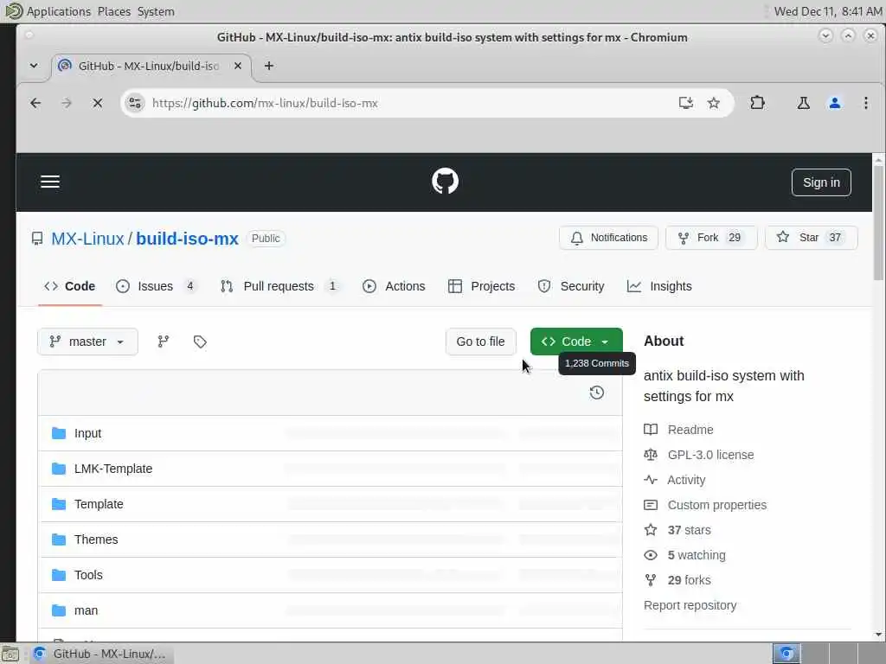
Task: Click the GitHub taskbar window button
Action: pyautogui.click(x=100, y=654)
